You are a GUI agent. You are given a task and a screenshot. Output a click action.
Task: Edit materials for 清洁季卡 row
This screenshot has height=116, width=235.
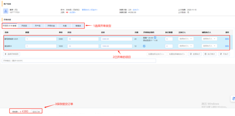[x=144, y=46]
